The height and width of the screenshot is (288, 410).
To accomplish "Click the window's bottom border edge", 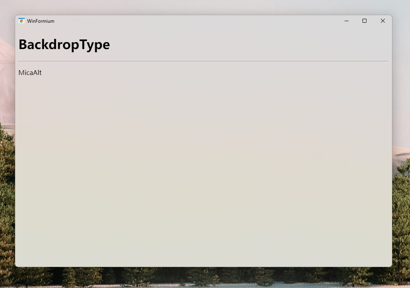I will click(x=204, y=266).
